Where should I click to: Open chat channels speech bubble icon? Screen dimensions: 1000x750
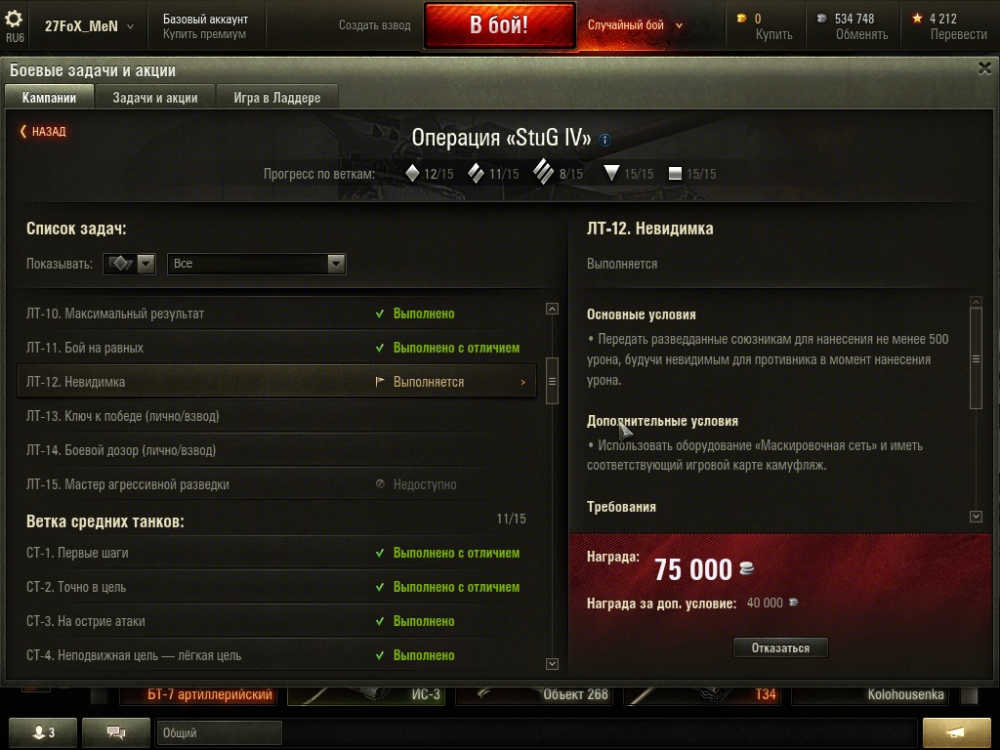[116, 732]
